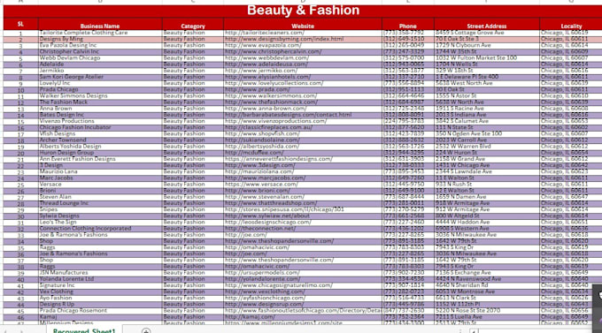
Task: Select the SL column header cell
Action: tap(20, 24)
